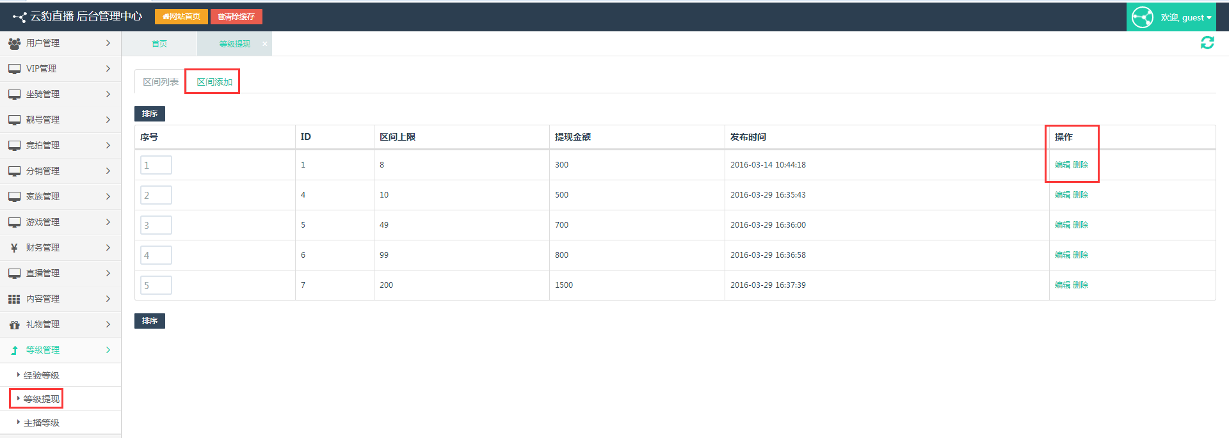This screenshot has height=438, width=1229.
Task: Click the round avatar icon next to 欢迎 guest
Action: point(1143,17)
